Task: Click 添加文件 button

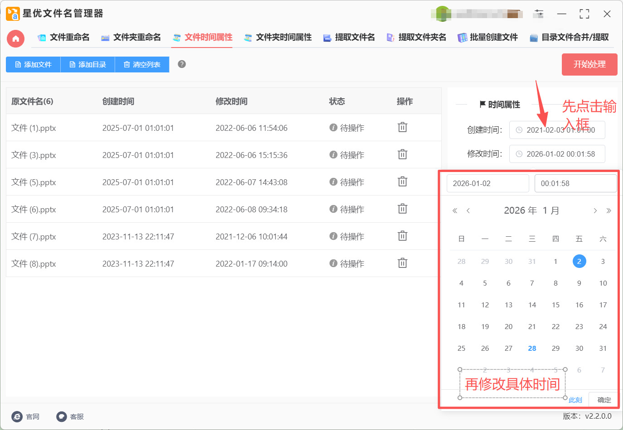Action: click(33, 65)
